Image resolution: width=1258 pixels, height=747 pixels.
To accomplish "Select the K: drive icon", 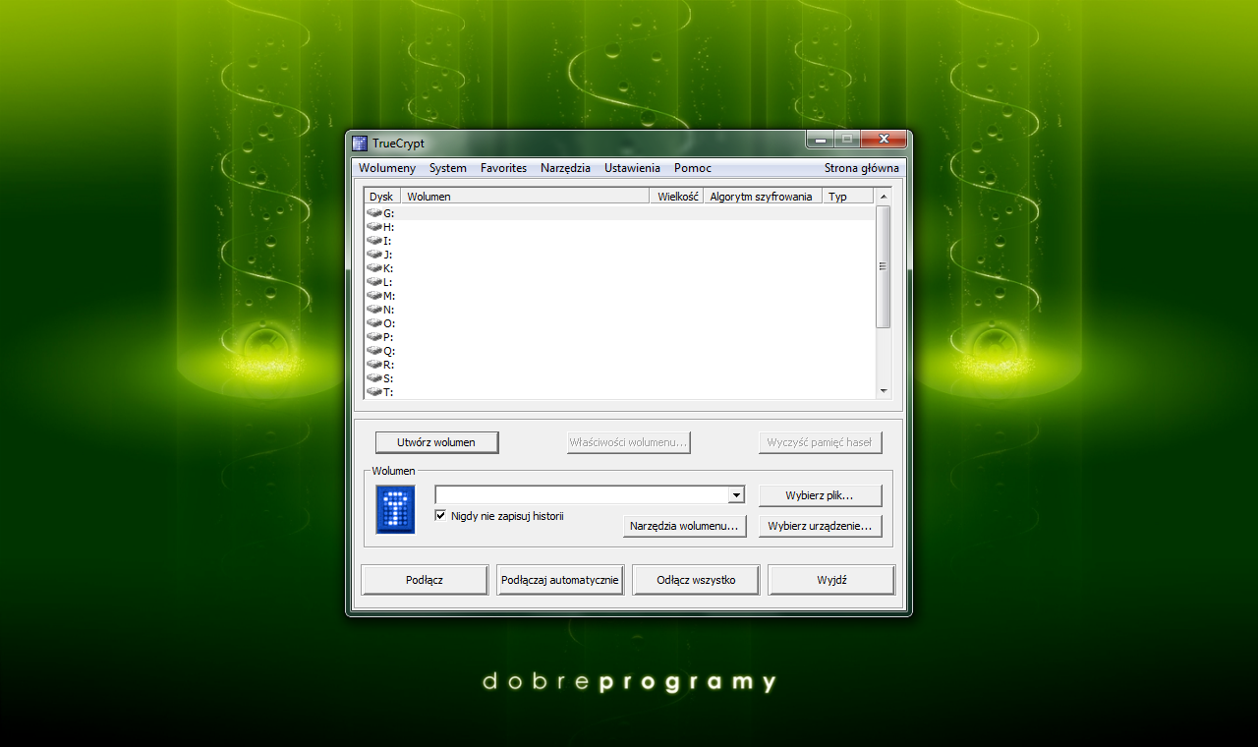I will pos(374,268).
